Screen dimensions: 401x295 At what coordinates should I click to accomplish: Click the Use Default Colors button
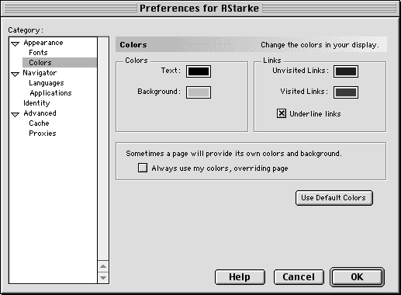point(334,198)
